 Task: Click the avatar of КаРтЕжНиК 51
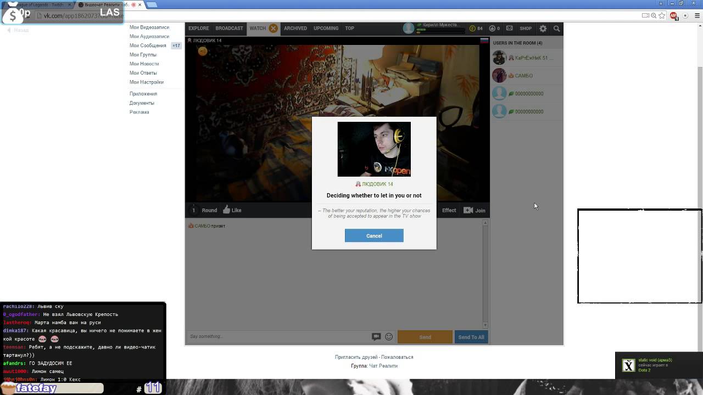[499, 58]
